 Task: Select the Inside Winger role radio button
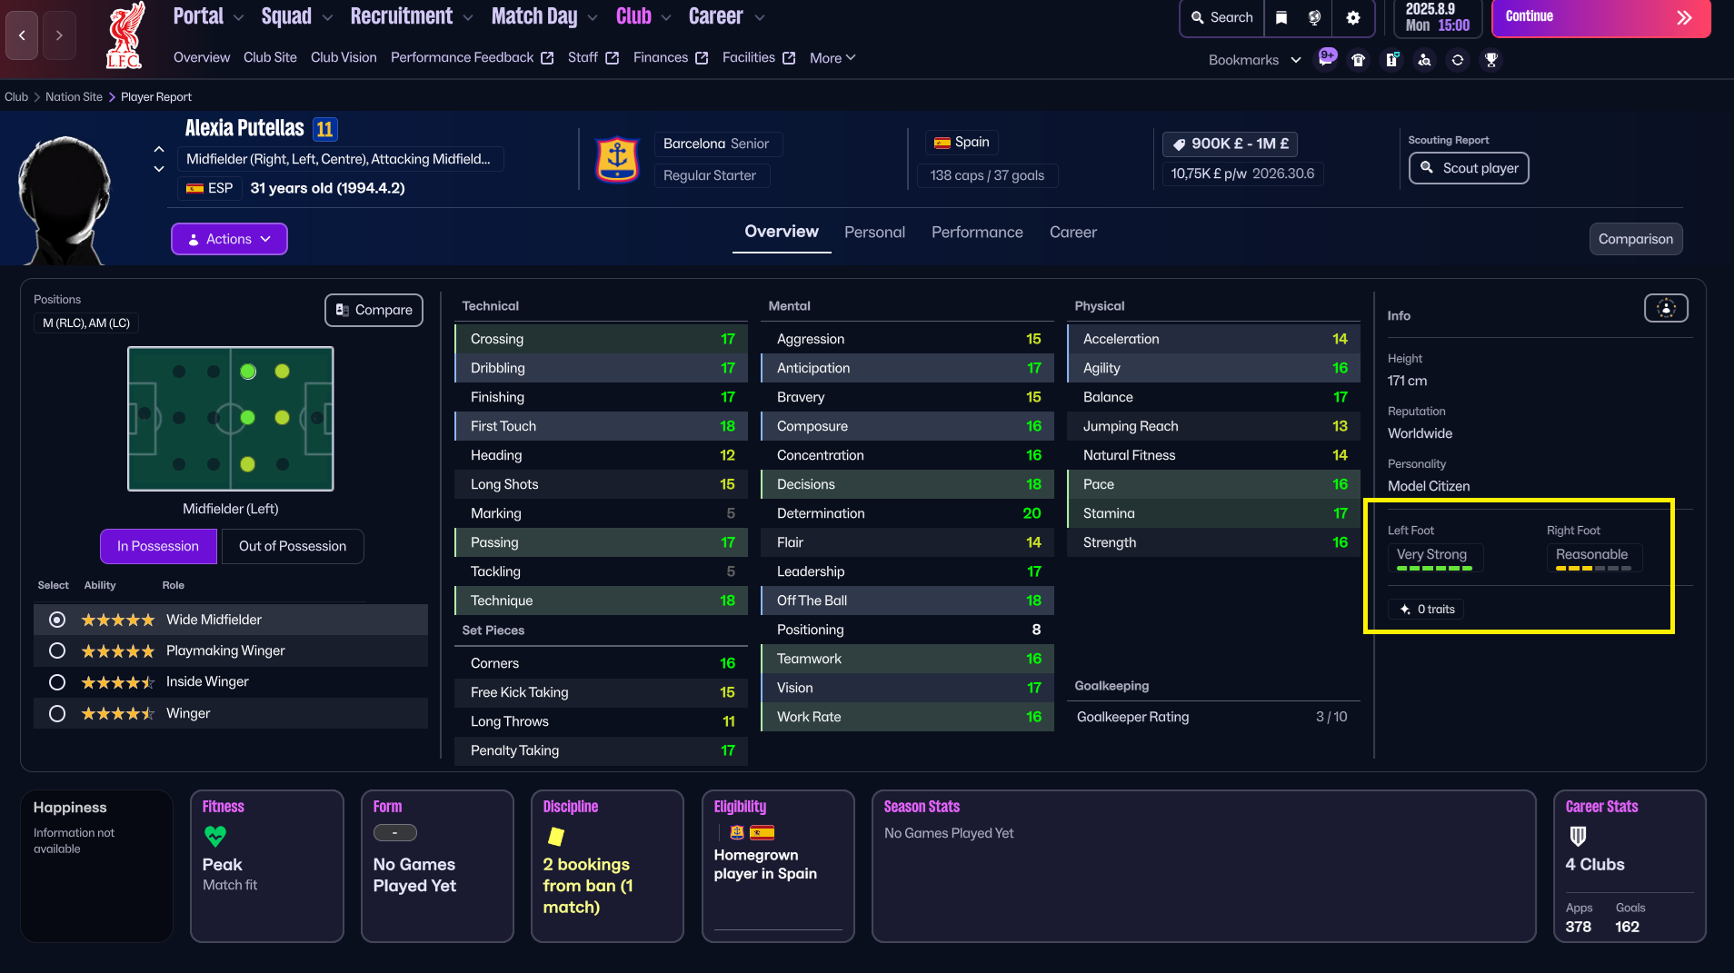pyautogui.click(x=57, y=681)
